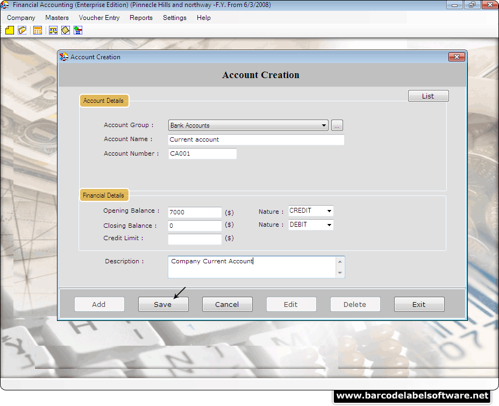
Task: Click the Credit Limit input field
Action: pyautogui.click(x=195, y=239)
